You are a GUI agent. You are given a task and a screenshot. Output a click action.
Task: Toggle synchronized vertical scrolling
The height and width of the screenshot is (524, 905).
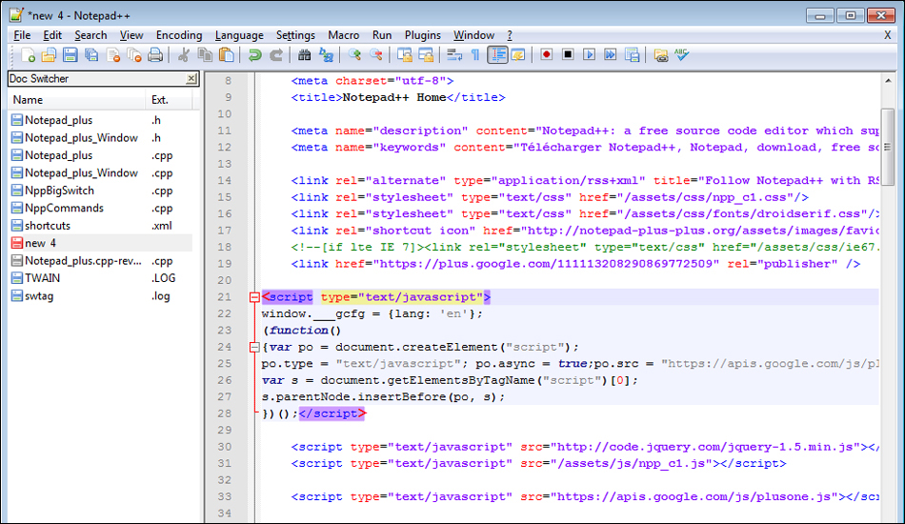[405, 55]
